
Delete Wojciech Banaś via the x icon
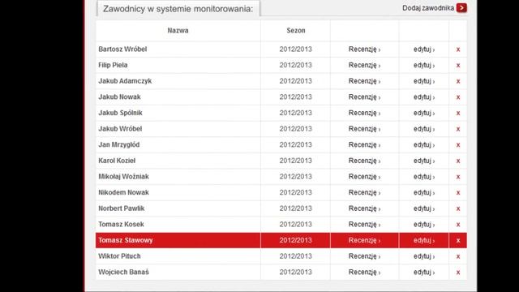pos(458,273)
